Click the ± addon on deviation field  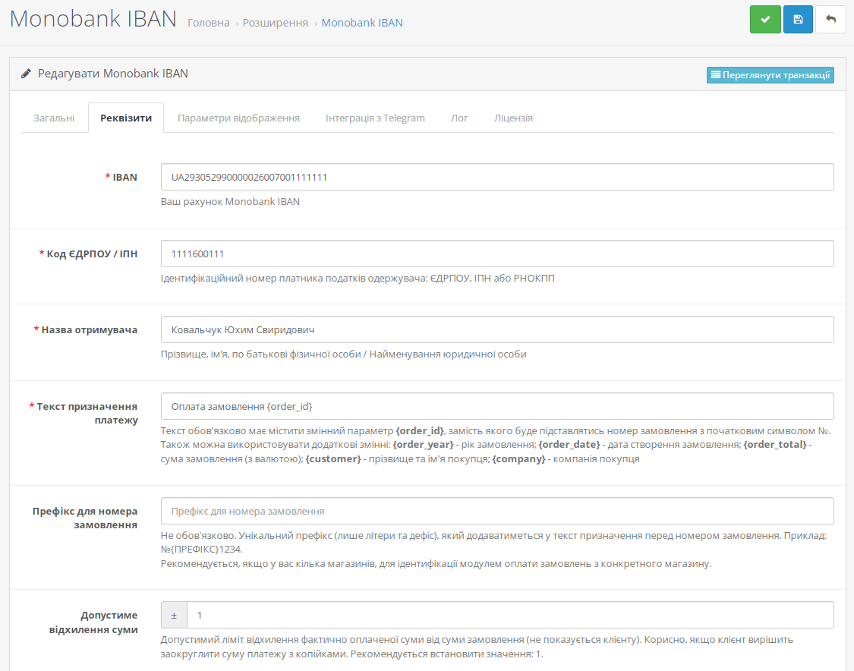click(x=175, y=616)
